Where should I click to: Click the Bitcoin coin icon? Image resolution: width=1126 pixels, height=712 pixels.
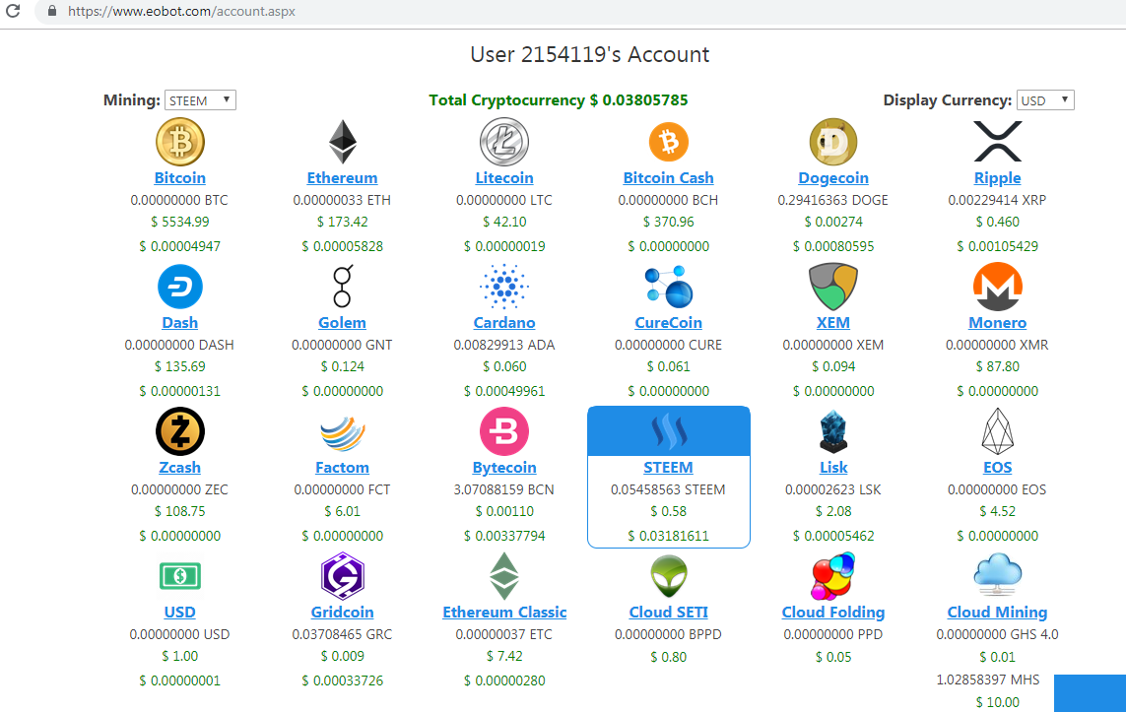[x=180, y=142]
